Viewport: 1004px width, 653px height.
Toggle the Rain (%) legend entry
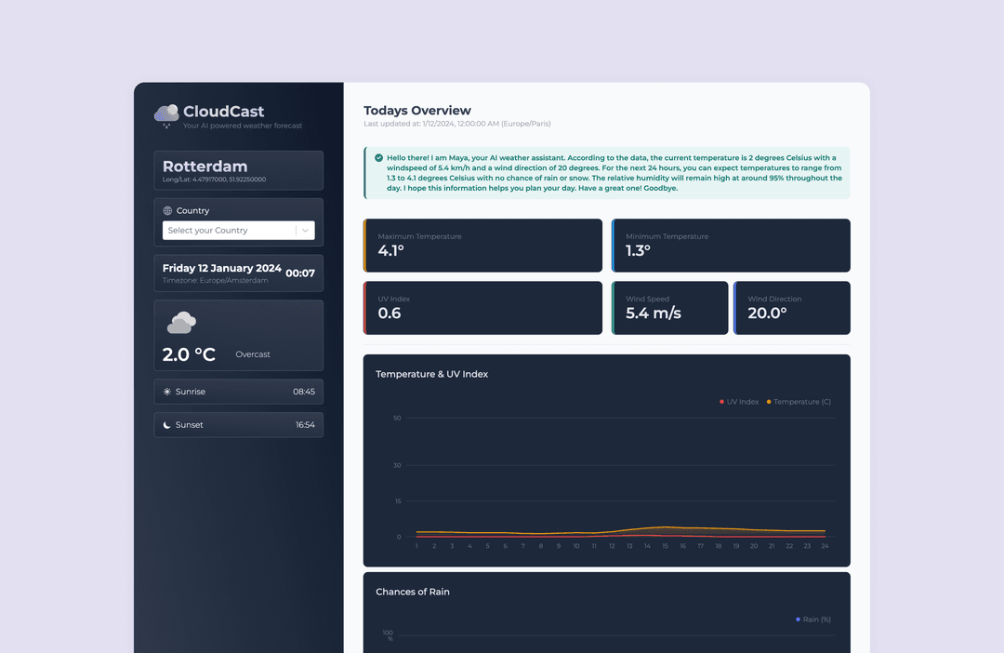click(812, 620)
